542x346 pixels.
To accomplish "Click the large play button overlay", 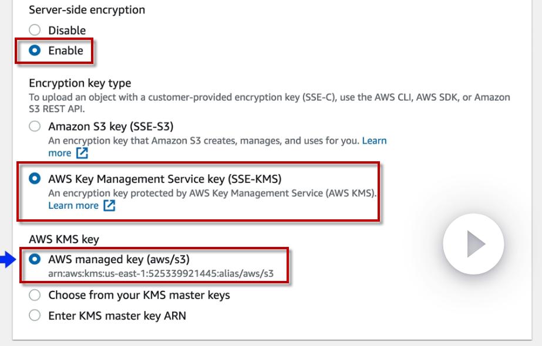I will (x=473, y=245).
